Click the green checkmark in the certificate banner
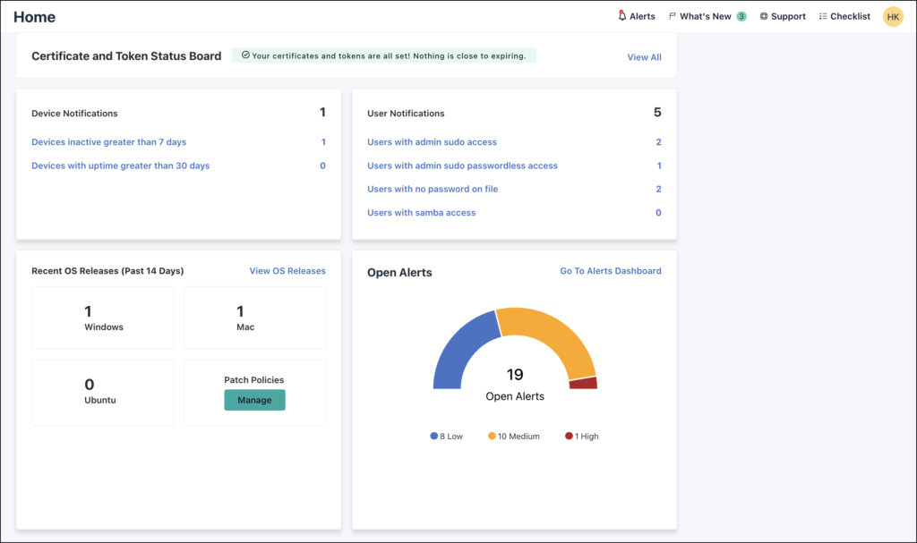The image size is (917, 543). 244,55
